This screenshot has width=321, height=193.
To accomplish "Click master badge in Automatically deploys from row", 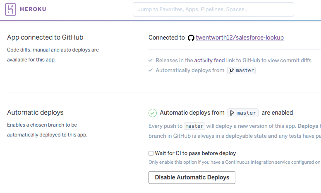I will click(x=241, y=71).
